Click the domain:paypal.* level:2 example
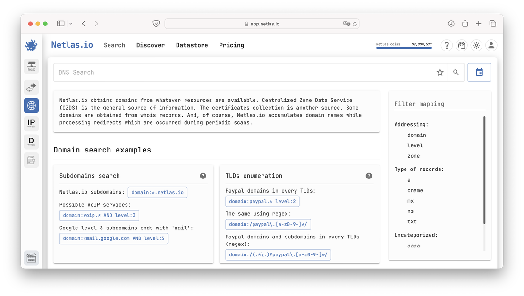The width and height of the screenshot is (524, 296). pyautogui.click(x=262, y=201)
